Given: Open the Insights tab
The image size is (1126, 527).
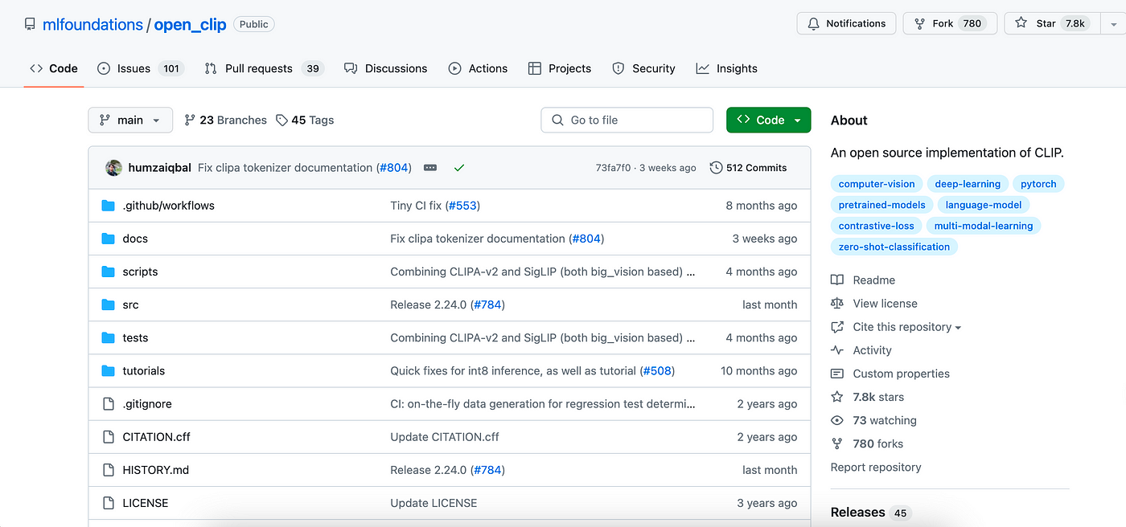Looking at the screenshot, I should 727,68.
